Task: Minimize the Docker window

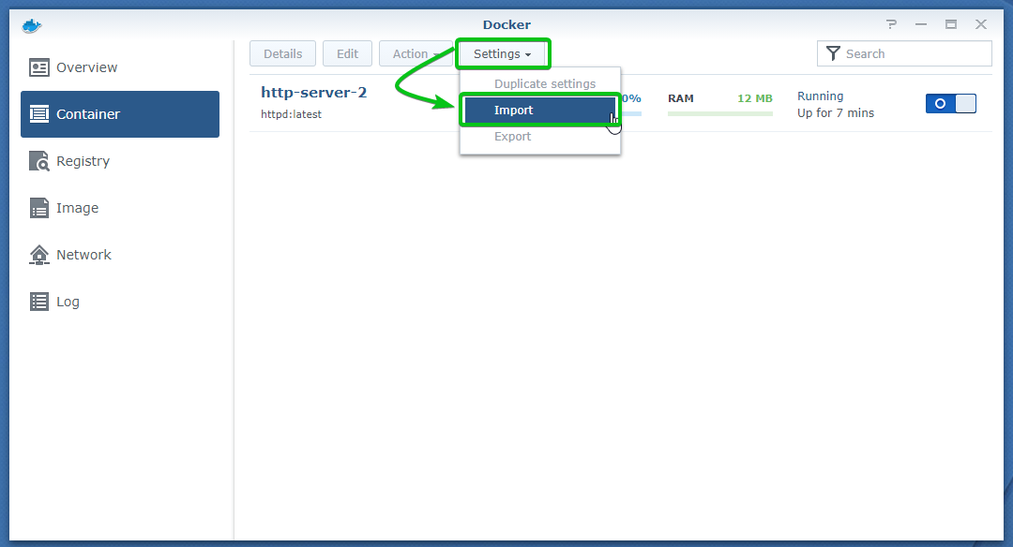Action: click(921, 24)
